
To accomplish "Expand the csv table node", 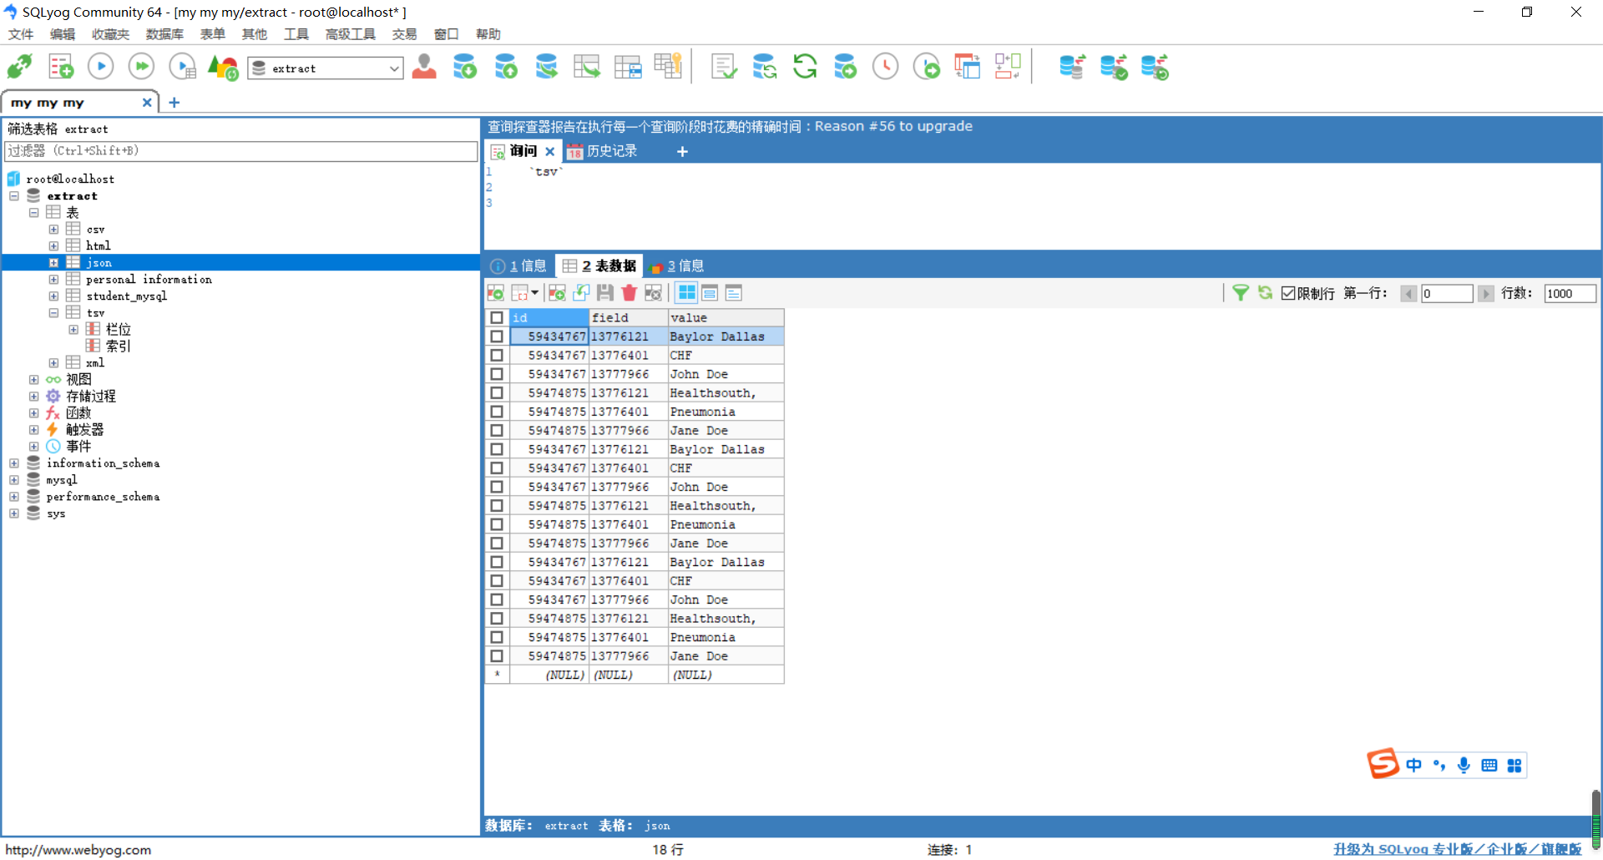I will coord(54,230).
